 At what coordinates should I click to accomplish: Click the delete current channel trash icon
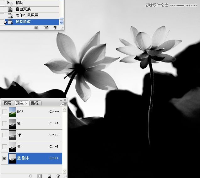point(58,176)
